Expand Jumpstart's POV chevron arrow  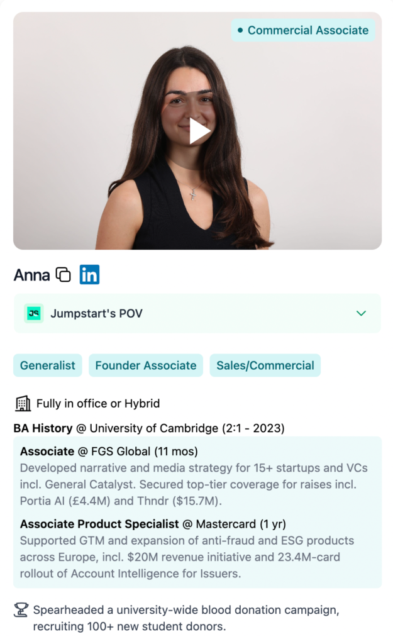click(x=361, y=313)
